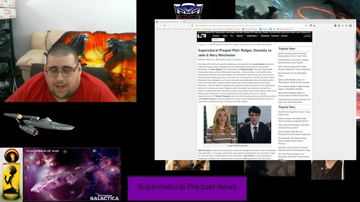
Task: Open Dark Crisis Coming, Future State article
Action: click(294, 68)
